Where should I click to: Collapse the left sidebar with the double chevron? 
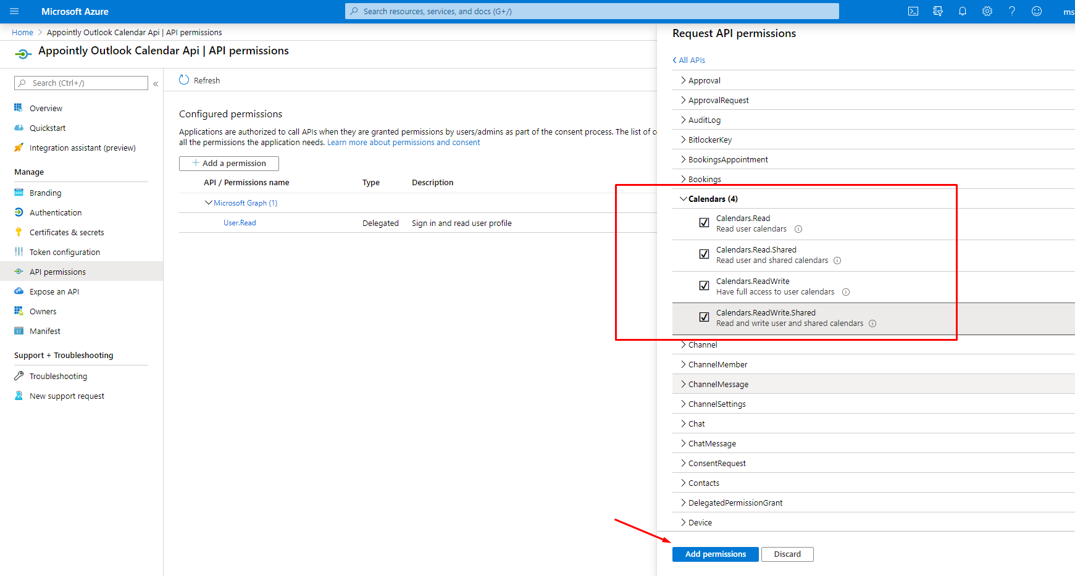pos(156,83)
